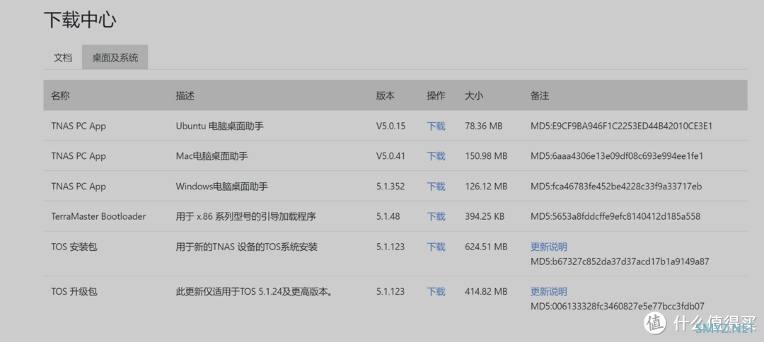Select TNAS PC App name in Mac row

(79, 156)
